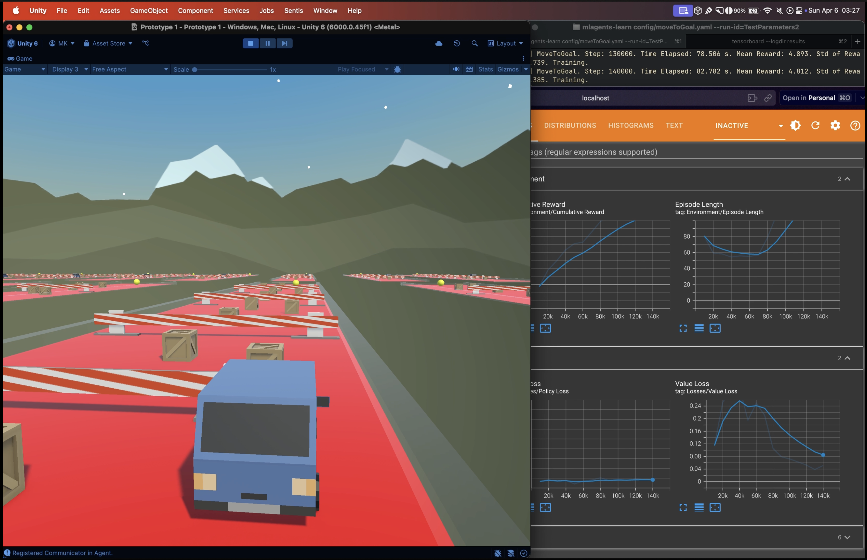Open the Play Focused dropdown

tap(363, 69)
